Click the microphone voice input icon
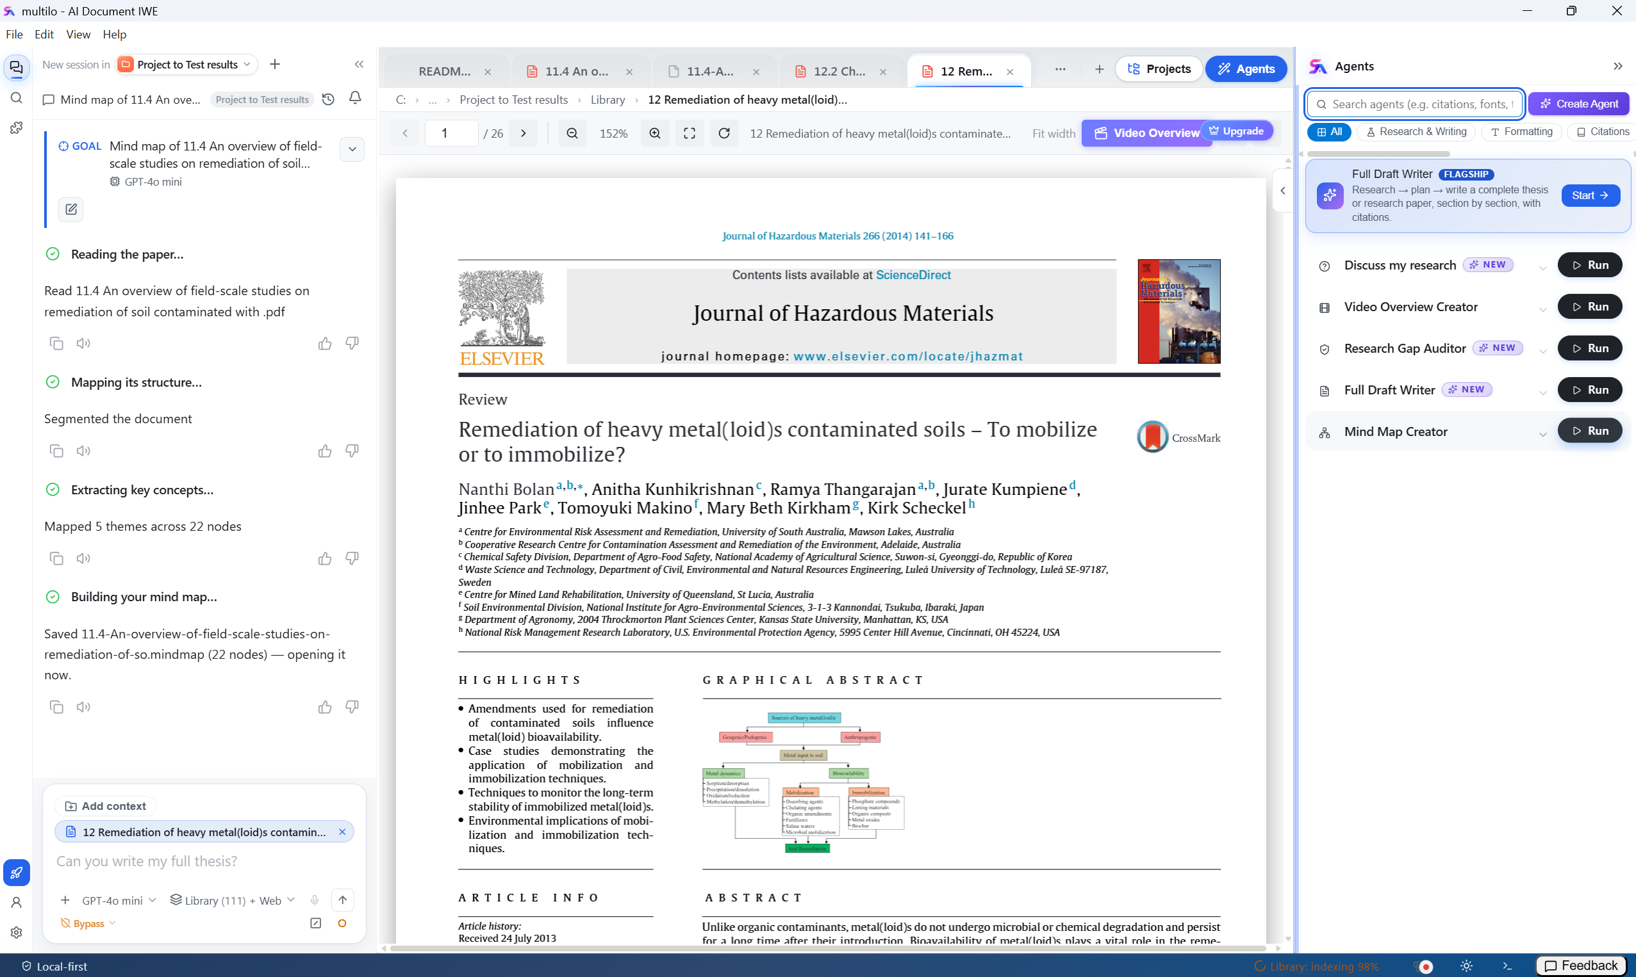Screen dimensions: 1636x977 (315, 901)
